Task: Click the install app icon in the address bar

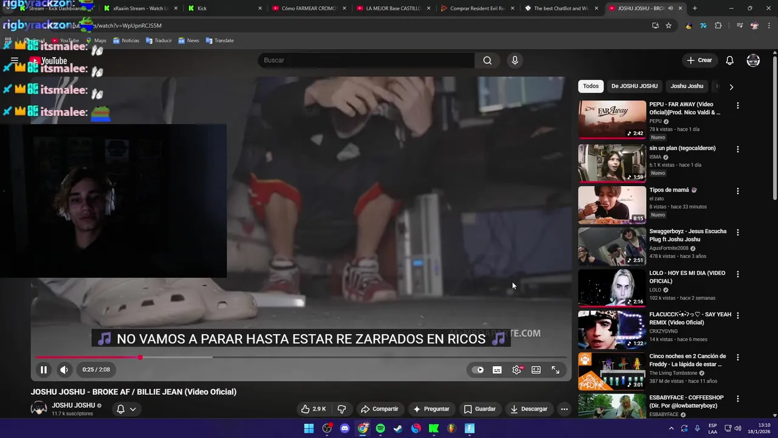Action: click(655, 26)
